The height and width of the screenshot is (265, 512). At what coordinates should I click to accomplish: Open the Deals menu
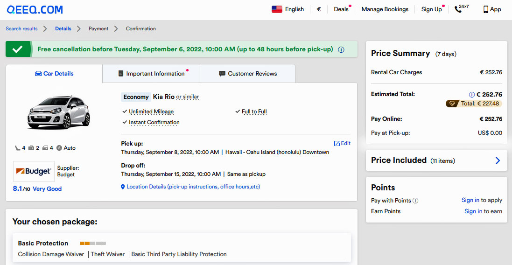[x=341, y=9]
